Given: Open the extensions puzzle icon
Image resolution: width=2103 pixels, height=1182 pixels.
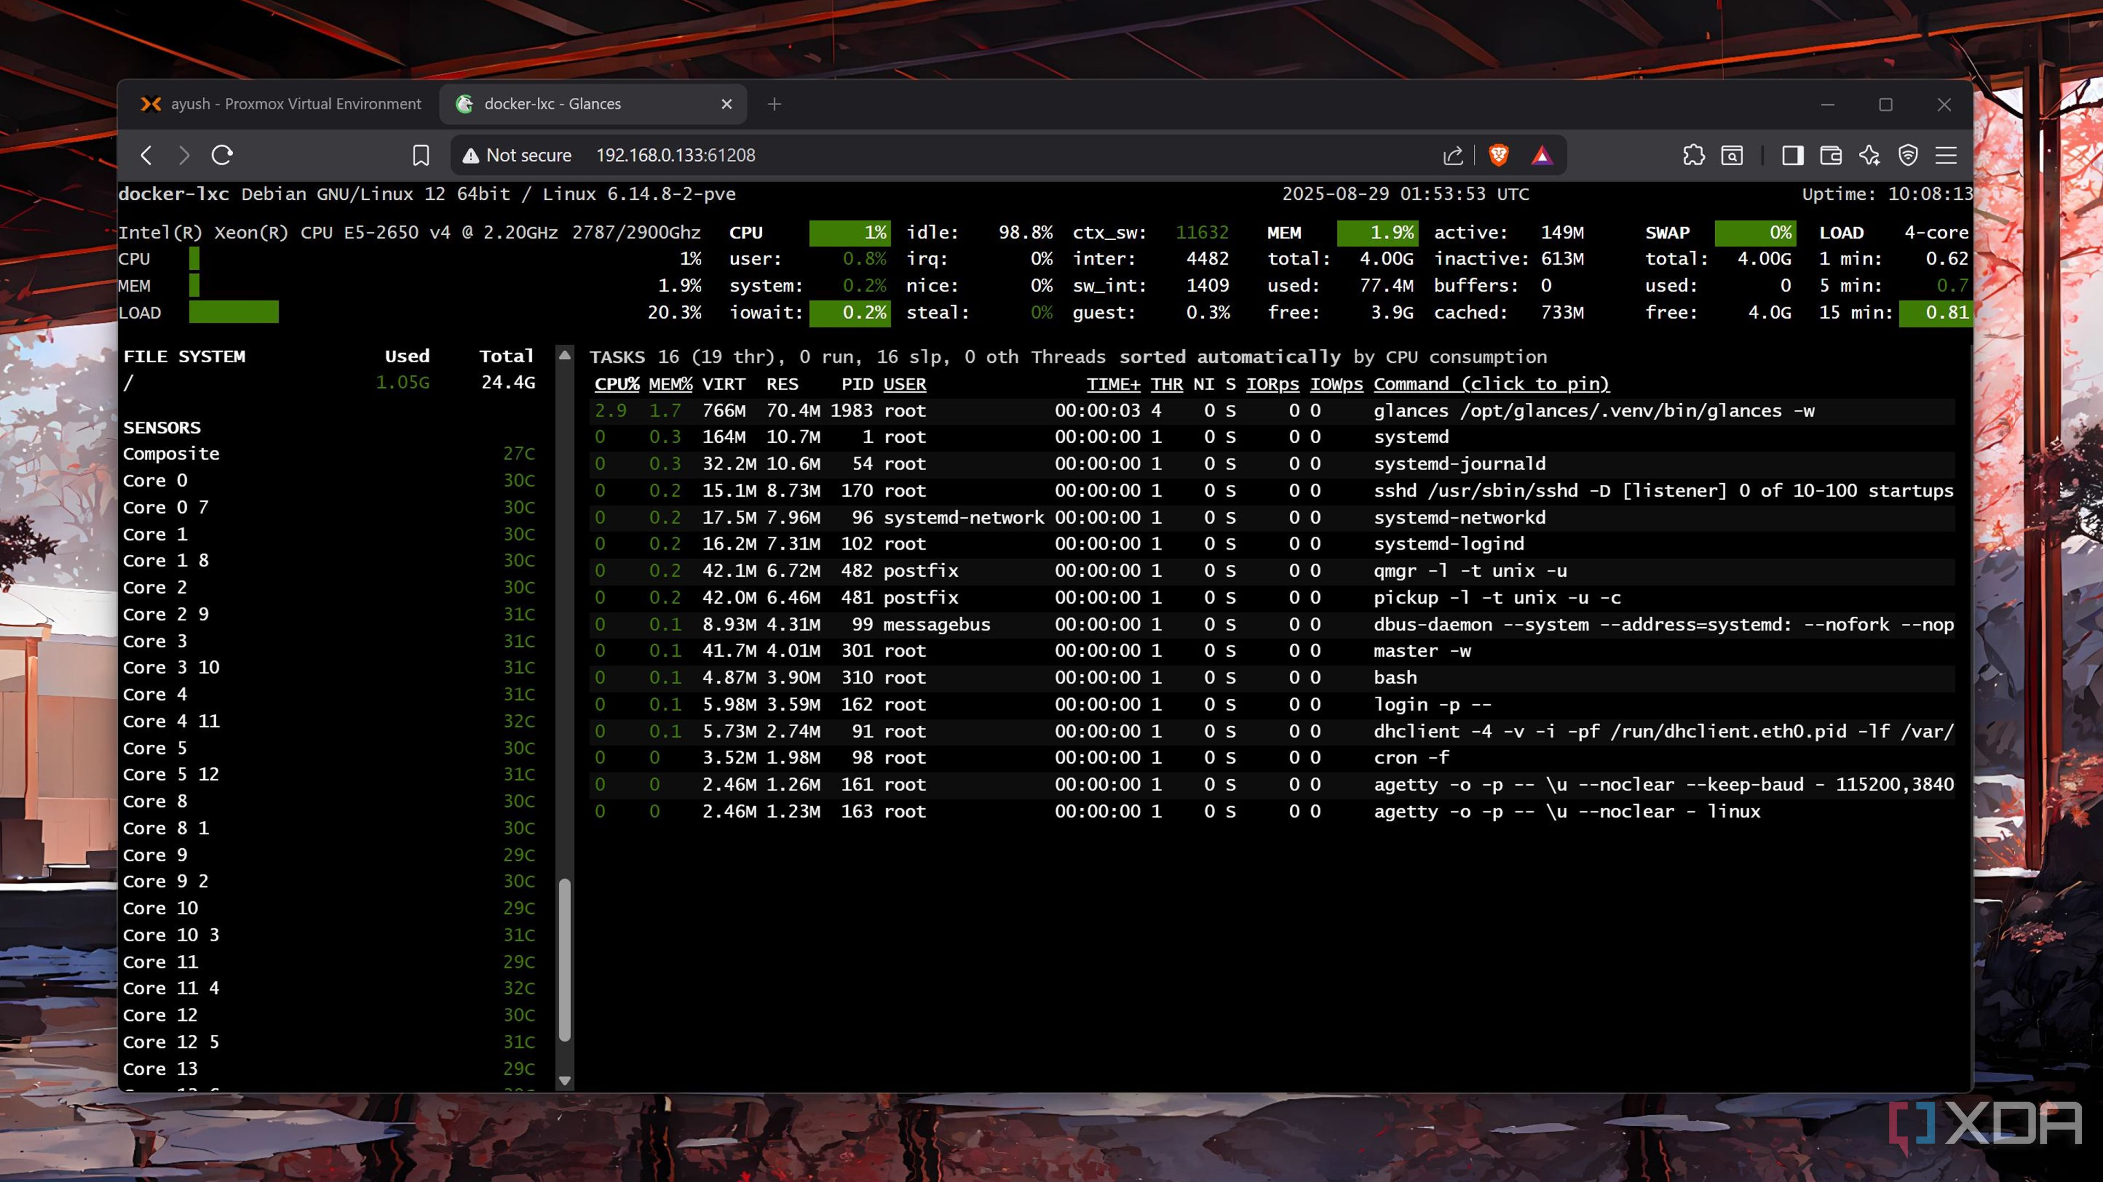Looking at the screenshot, I should tap(1693, 155).
